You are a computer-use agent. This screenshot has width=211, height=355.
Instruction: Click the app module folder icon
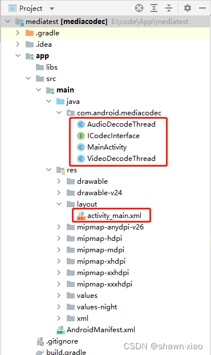point(30,56)
